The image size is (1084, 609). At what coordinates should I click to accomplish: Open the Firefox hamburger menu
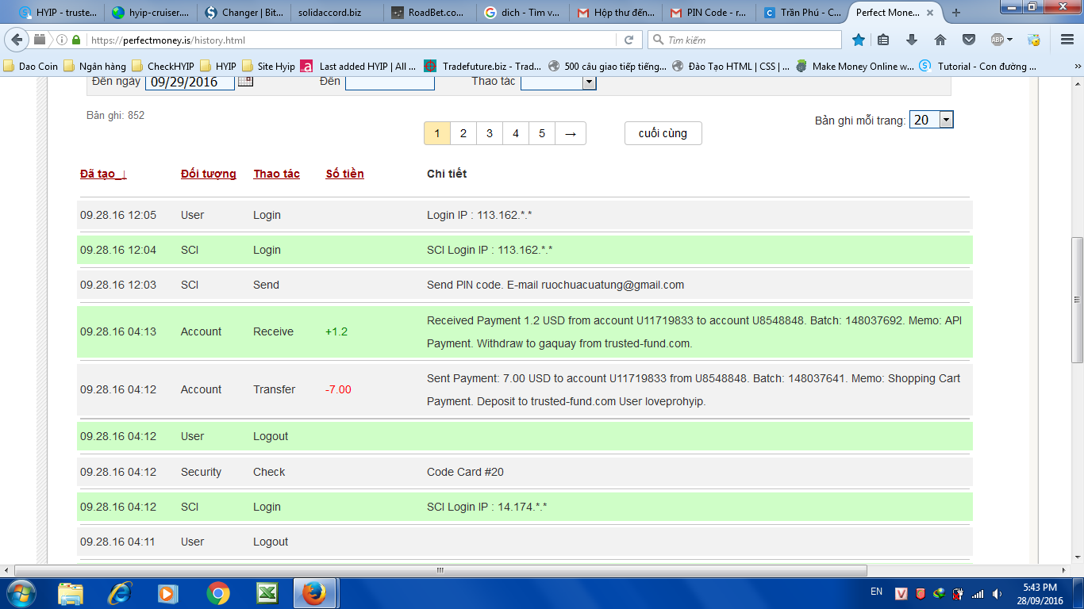point(1067,40)
